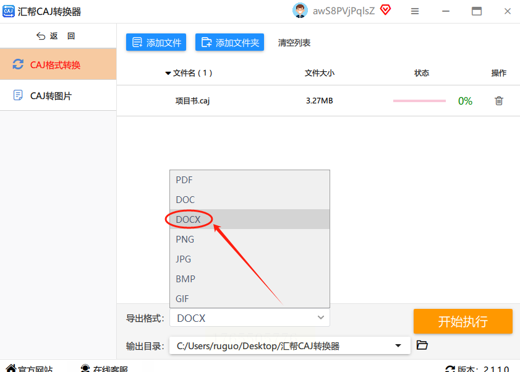520x372 pixels.
Task: Choose JPG from the format list
Action: click(x=250, y=259)
